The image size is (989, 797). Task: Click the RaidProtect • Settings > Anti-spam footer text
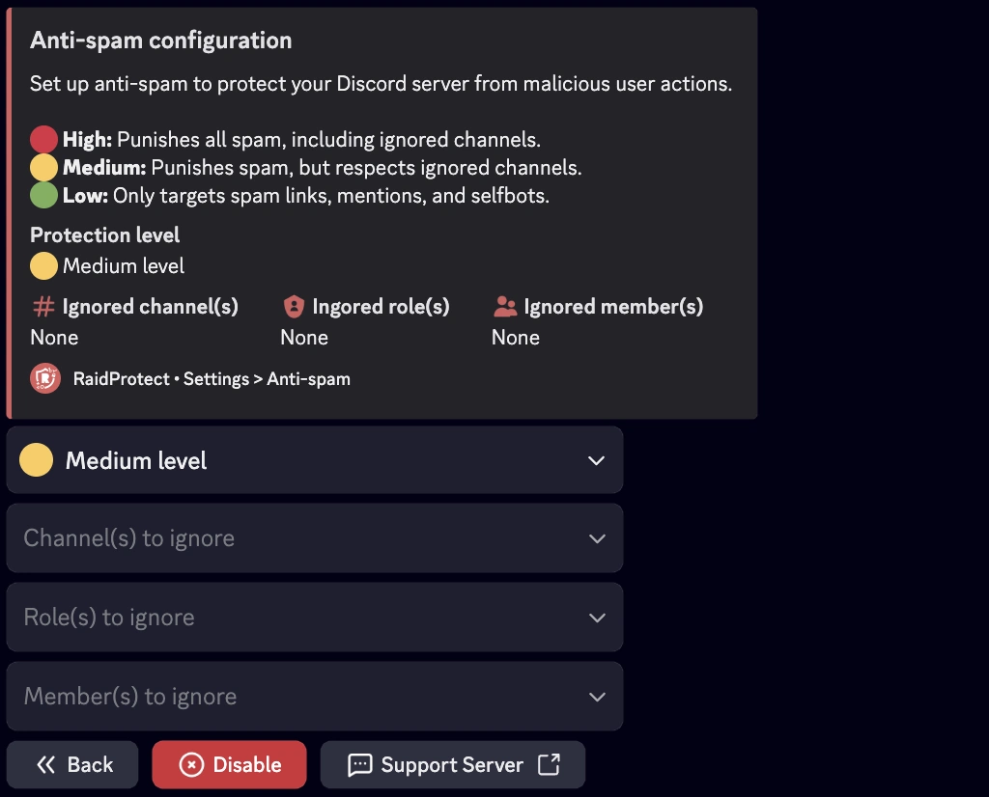tap(212, 378)
